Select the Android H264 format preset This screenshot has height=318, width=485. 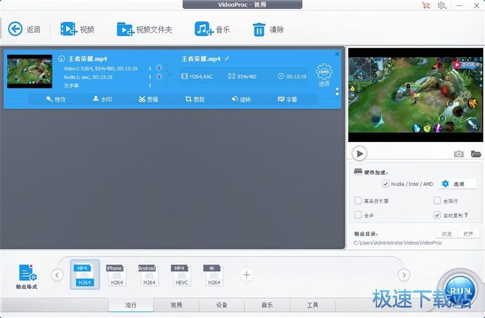[x=149, y=275]
